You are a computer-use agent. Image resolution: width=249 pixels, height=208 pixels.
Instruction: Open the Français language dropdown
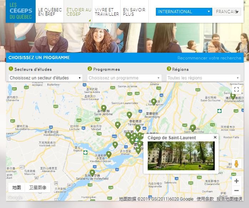[227, 12]
